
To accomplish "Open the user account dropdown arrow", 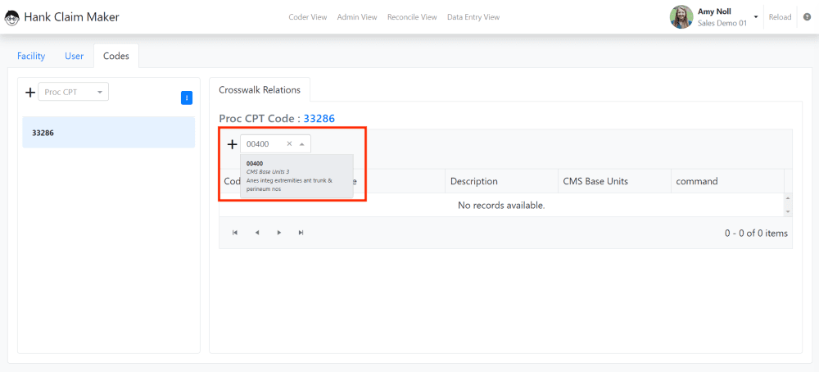I will [755, 17].
